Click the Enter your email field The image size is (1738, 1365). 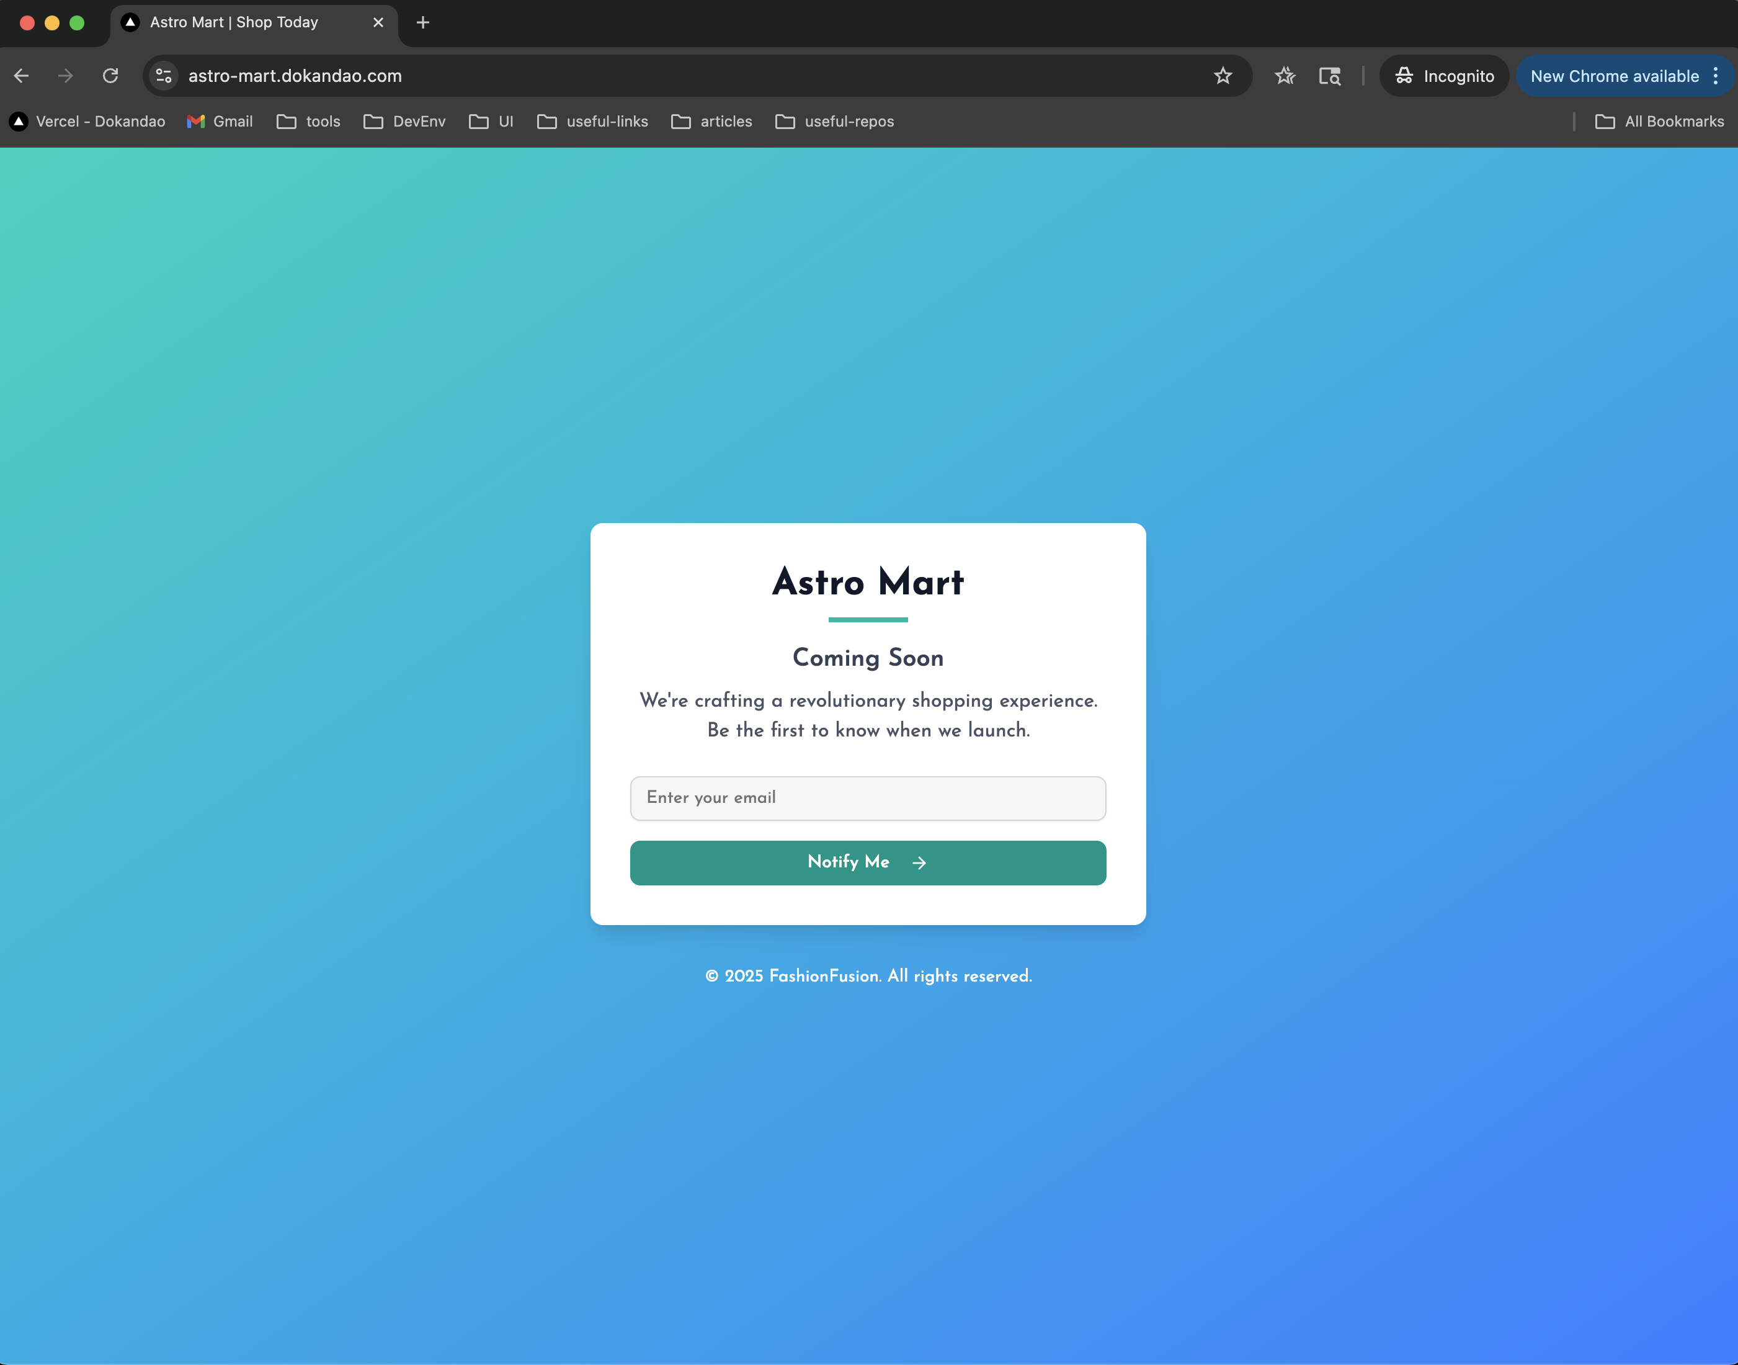pos(867,797)
